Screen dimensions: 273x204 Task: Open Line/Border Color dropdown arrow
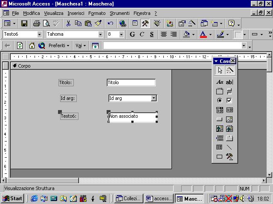pos(227,34)
